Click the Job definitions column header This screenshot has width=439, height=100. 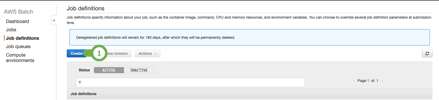pyautogui.click(x=83, y=94)
